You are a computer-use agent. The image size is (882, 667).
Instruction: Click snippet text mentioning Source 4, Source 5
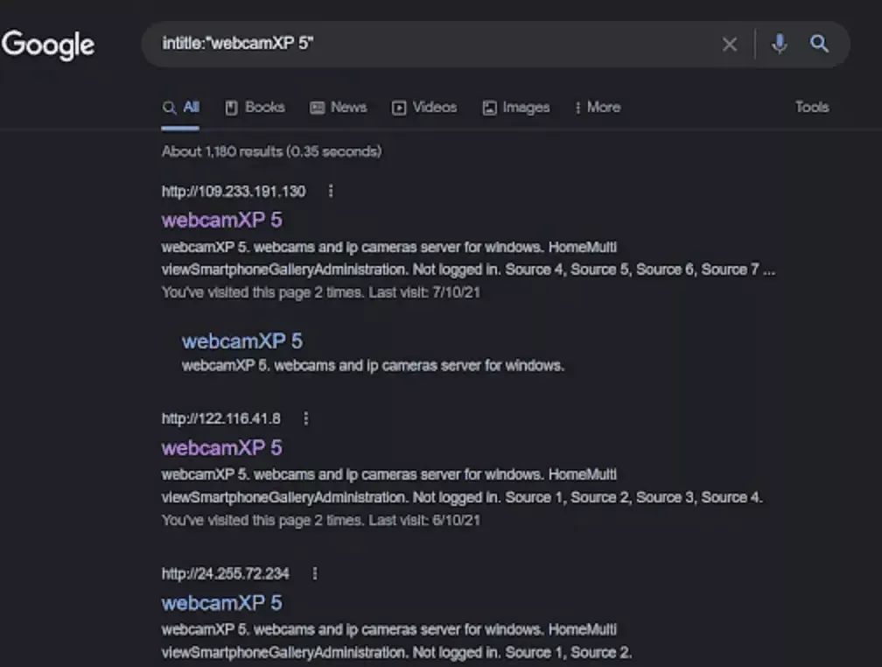468,259
